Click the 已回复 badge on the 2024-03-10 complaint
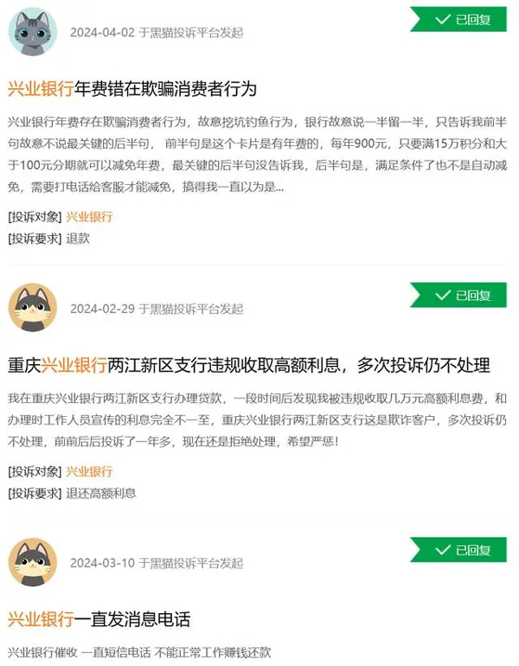The height and width of the screenshot is (666, 519). 458,549
